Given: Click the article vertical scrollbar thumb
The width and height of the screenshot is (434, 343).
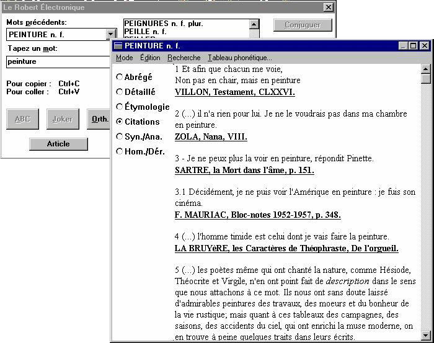Looking at the screenshot, I should [425, 79].
